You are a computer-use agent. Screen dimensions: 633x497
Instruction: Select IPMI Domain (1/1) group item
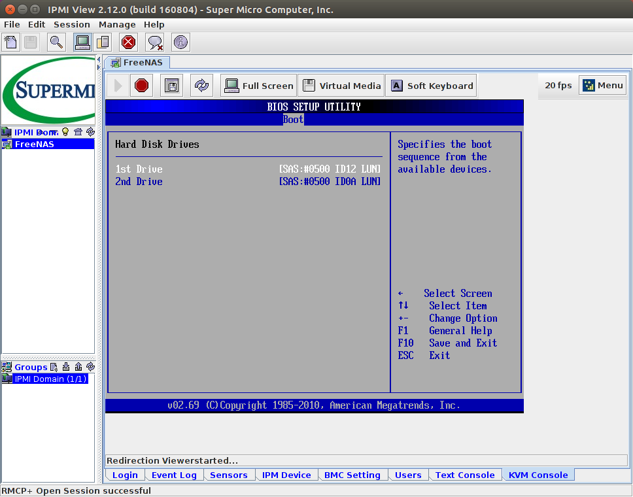click(x=49, y=379)
